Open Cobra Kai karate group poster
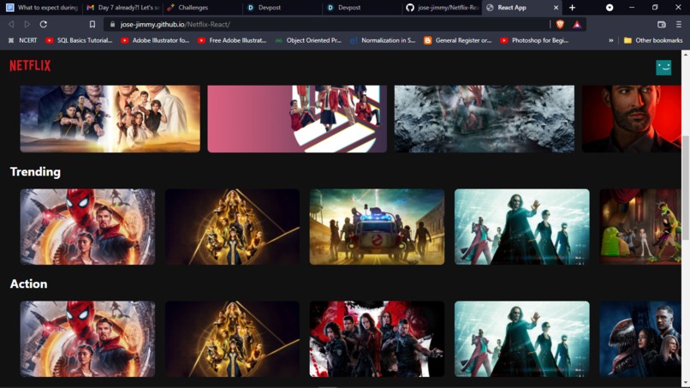The image size is (690, 388). [x=110, y=119]
